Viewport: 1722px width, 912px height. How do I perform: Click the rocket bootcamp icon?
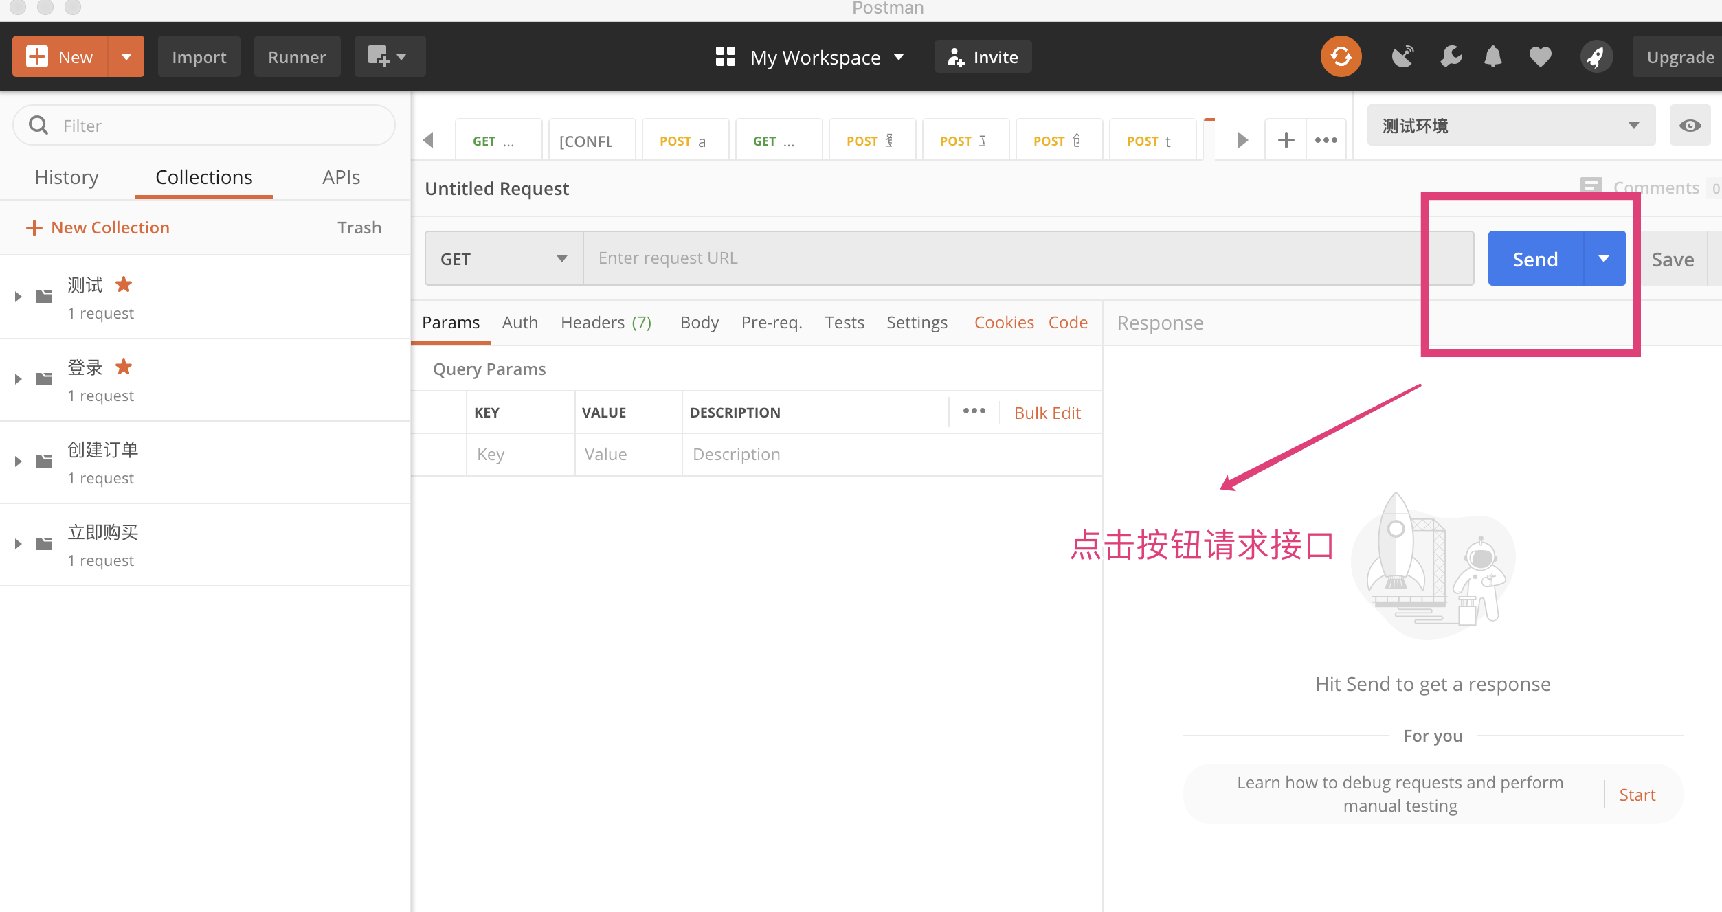pos(1596,56)
